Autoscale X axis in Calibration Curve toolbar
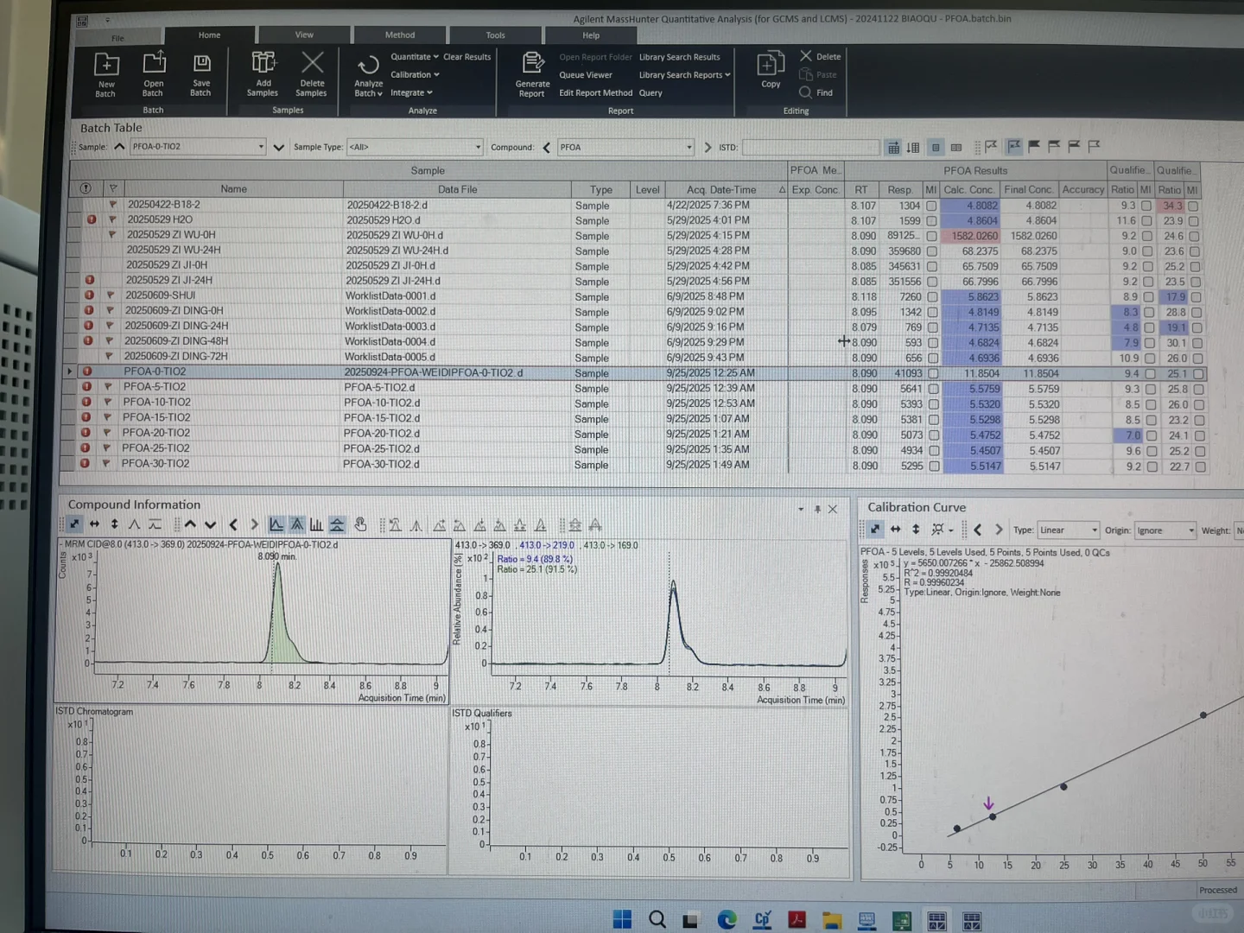The height and width of the screenshot is (933, 1244). point(895,530)
